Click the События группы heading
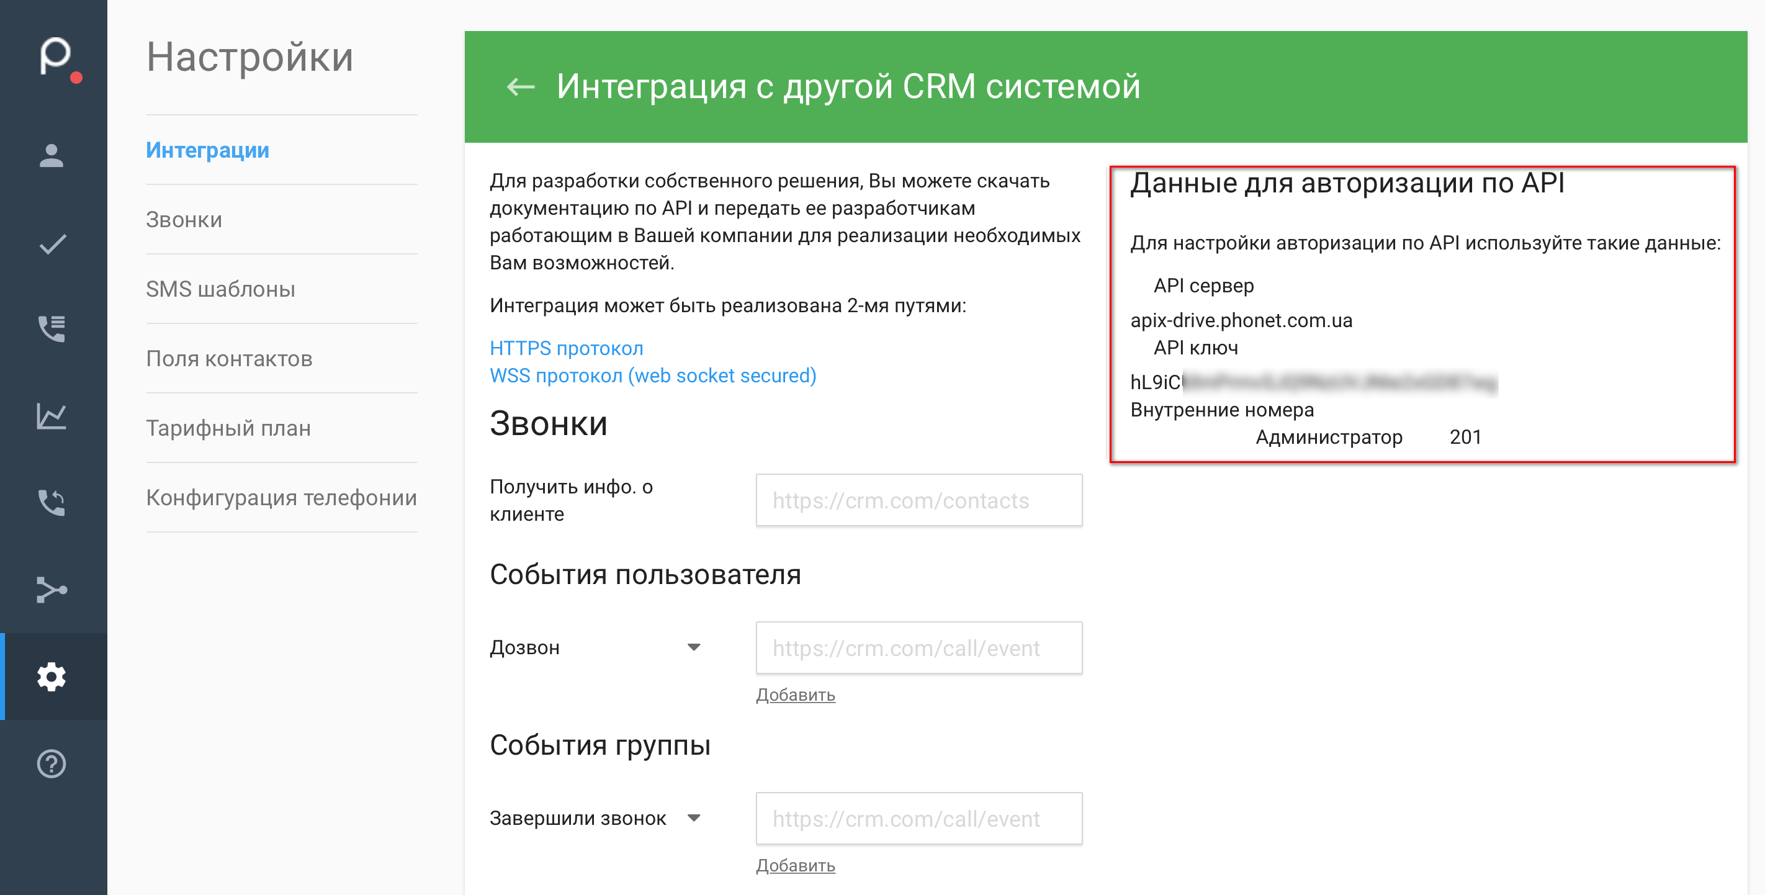This screenshot has height=895, width=1765. [600, 745]
